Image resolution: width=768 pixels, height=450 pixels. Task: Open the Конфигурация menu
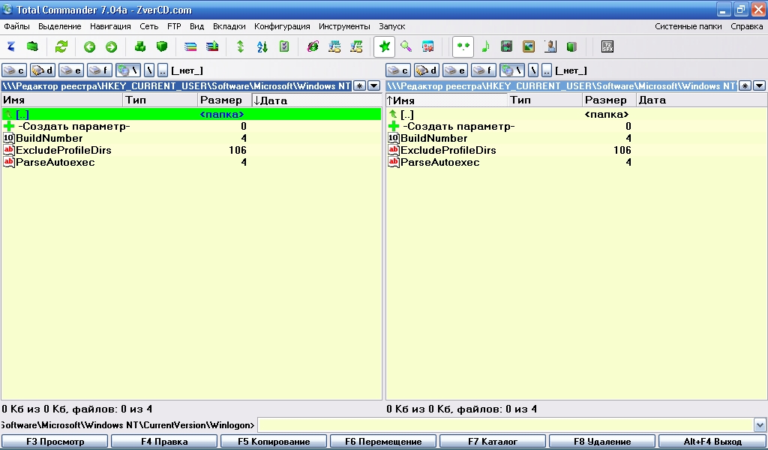click(282, 26)
